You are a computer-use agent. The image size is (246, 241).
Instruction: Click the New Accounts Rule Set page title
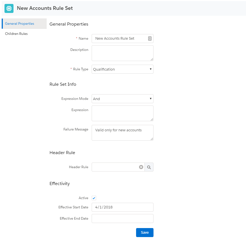[45, 8]
